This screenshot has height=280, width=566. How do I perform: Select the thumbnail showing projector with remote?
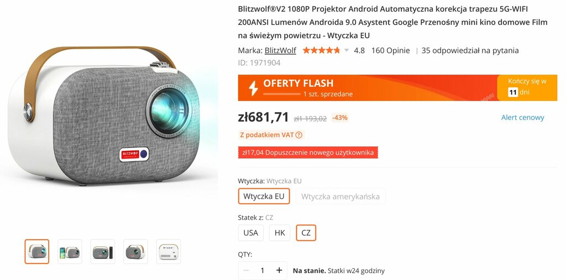(x=102, y=251)
